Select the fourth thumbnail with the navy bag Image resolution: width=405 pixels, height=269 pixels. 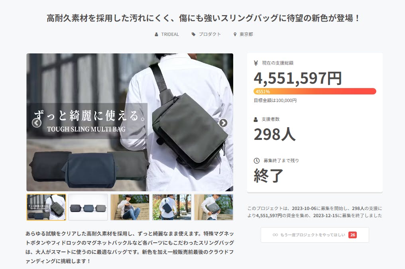[x=172, y=207]
